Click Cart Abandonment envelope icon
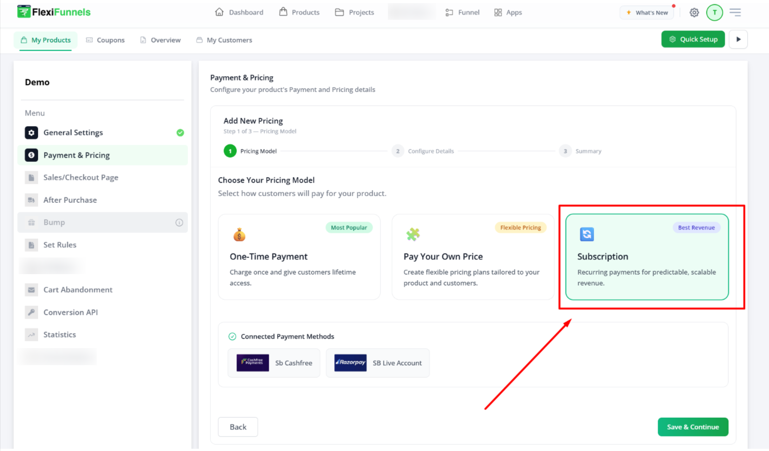Screen dimensions: 769x451 tap(31, 290)
